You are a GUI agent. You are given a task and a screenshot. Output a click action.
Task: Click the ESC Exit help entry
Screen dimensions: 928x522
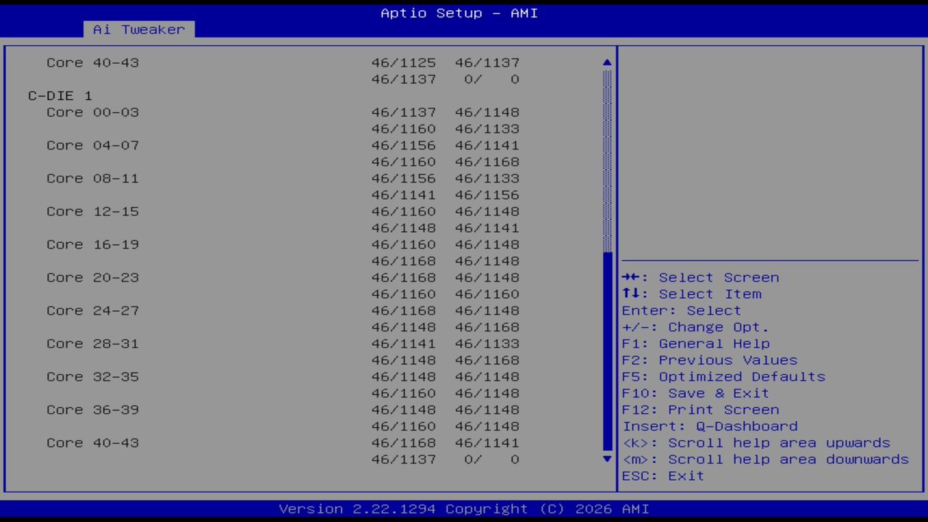pos(663,476)
